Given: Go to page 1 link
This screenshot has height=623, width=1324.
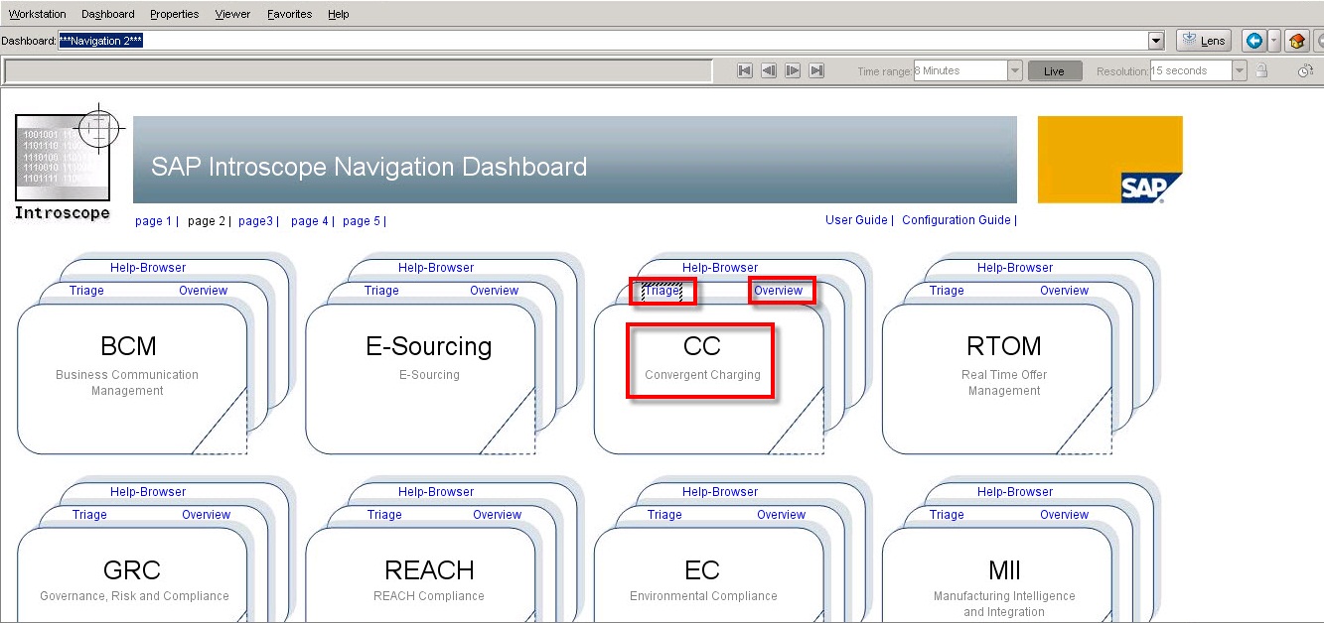Looking at the screenshot, I should point(153,221).
